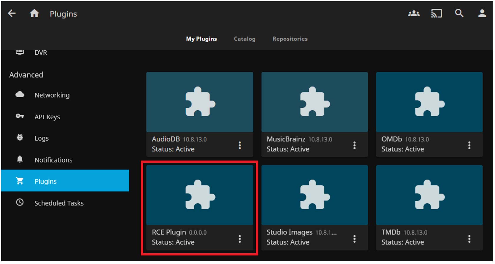The image size is (495, 264).
Task: Open the Studio Images plugin thumbnail
Action: (315, 195)
